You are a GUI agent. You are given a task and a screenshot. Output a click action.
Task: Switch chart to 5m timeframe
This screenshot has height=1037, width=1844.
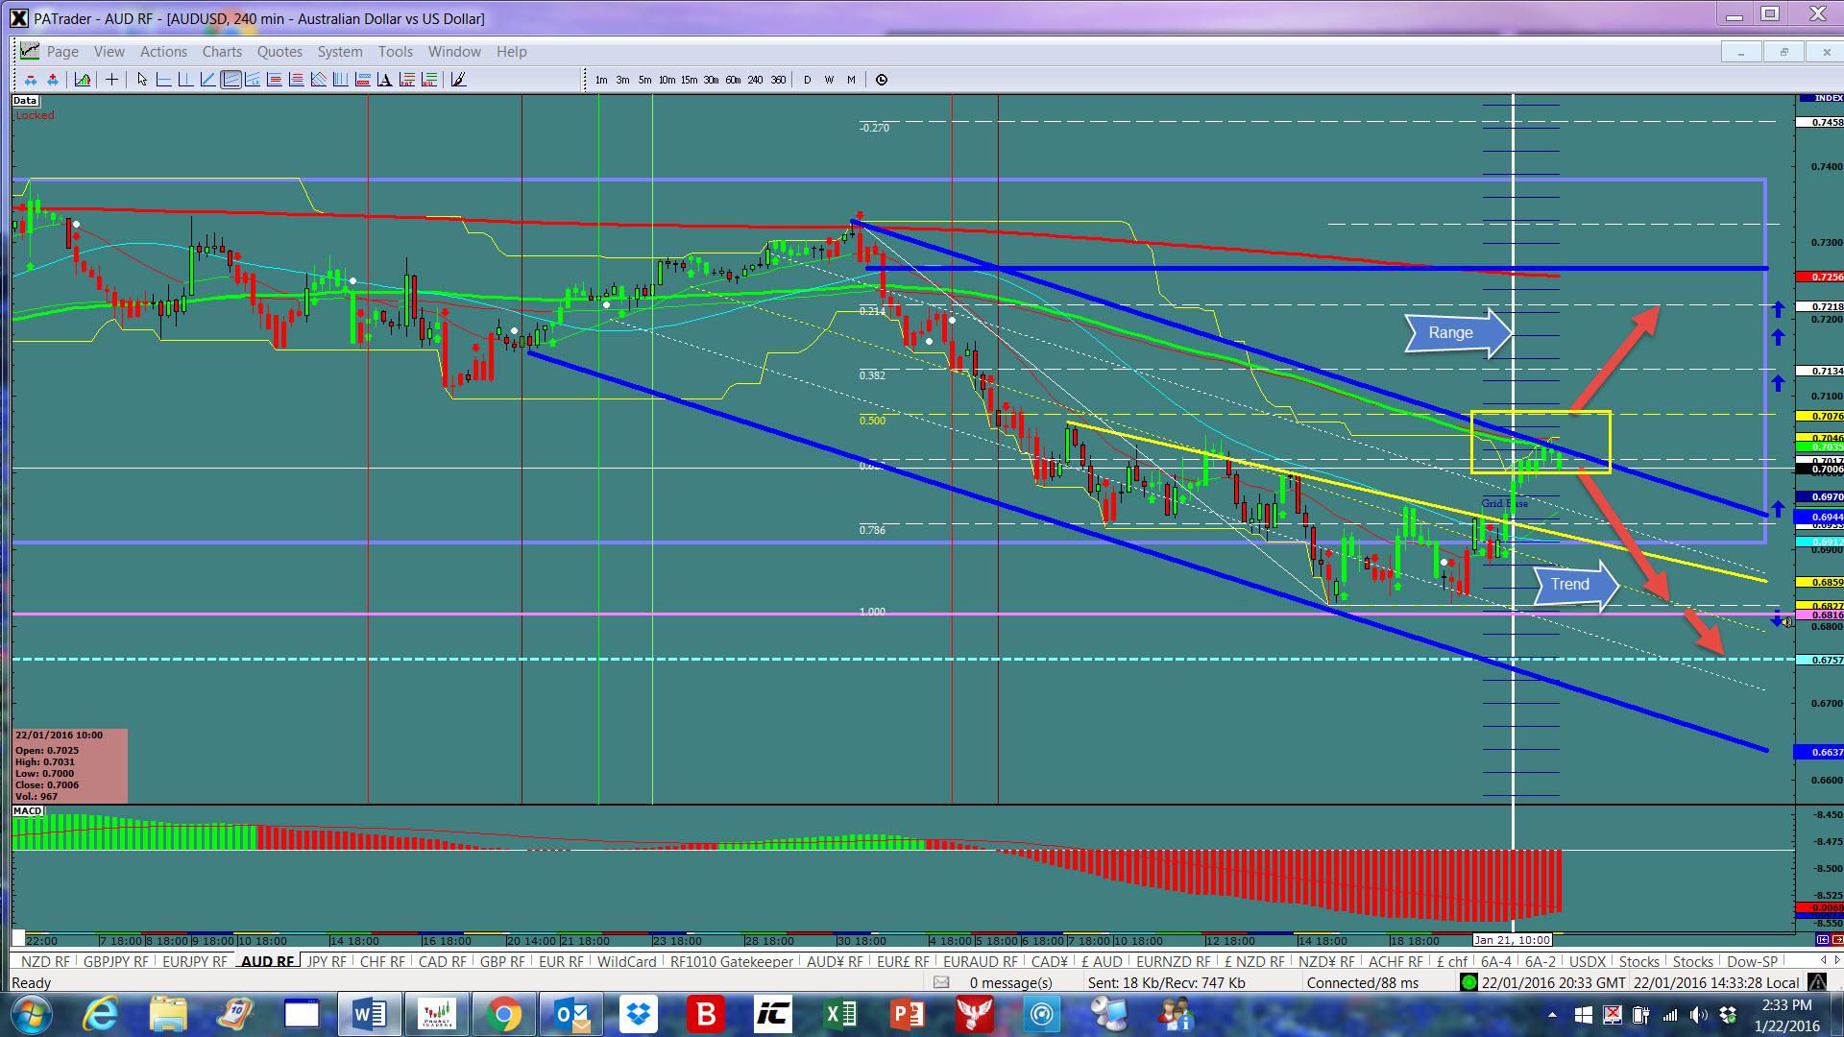pyautogui.click(x=644, y=80)
